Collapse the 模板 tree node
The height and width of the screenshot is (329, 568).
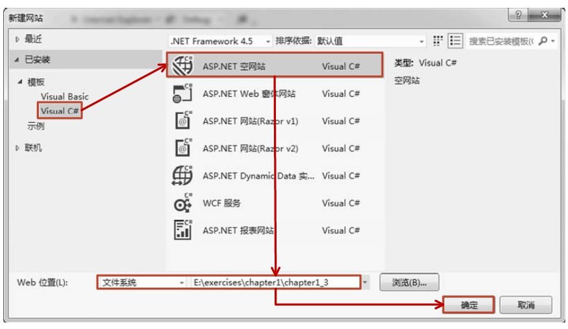pos(20,81)
